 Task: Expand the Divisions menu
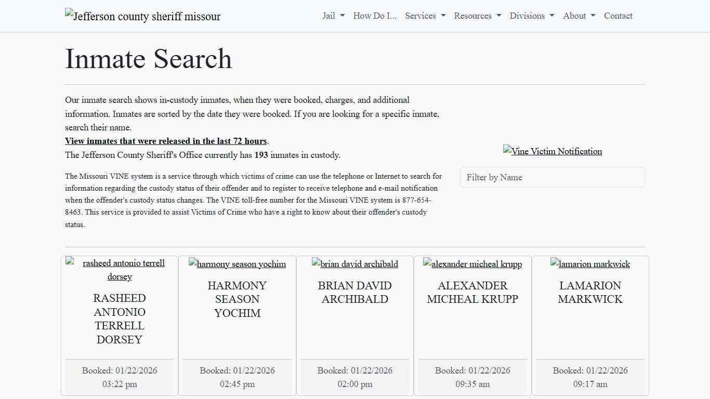pos(531,16)
